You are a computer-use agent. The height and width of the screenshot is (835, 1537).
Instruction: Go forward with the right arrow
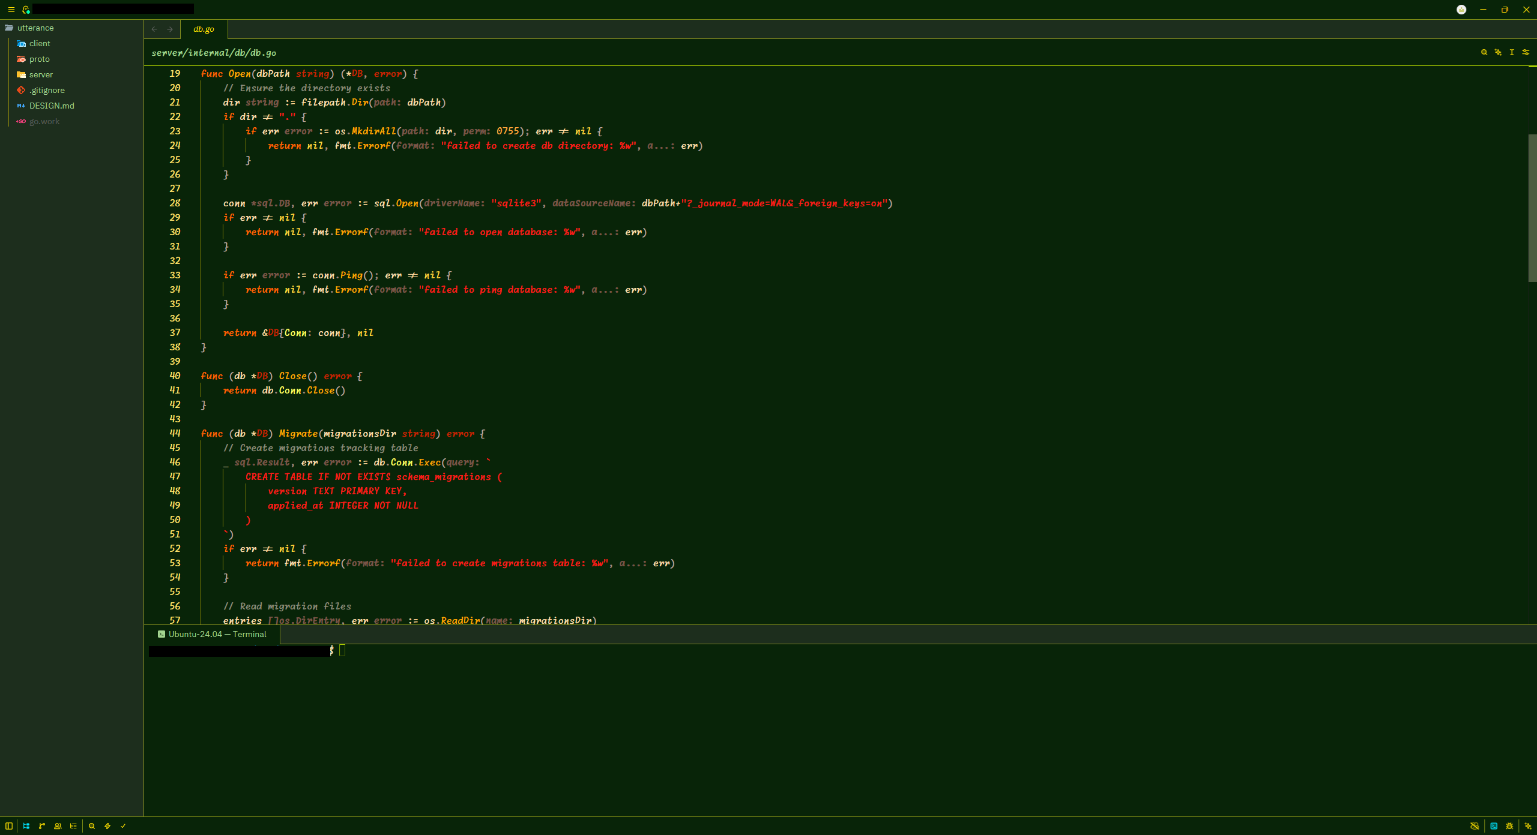click(x=170, y=29)
